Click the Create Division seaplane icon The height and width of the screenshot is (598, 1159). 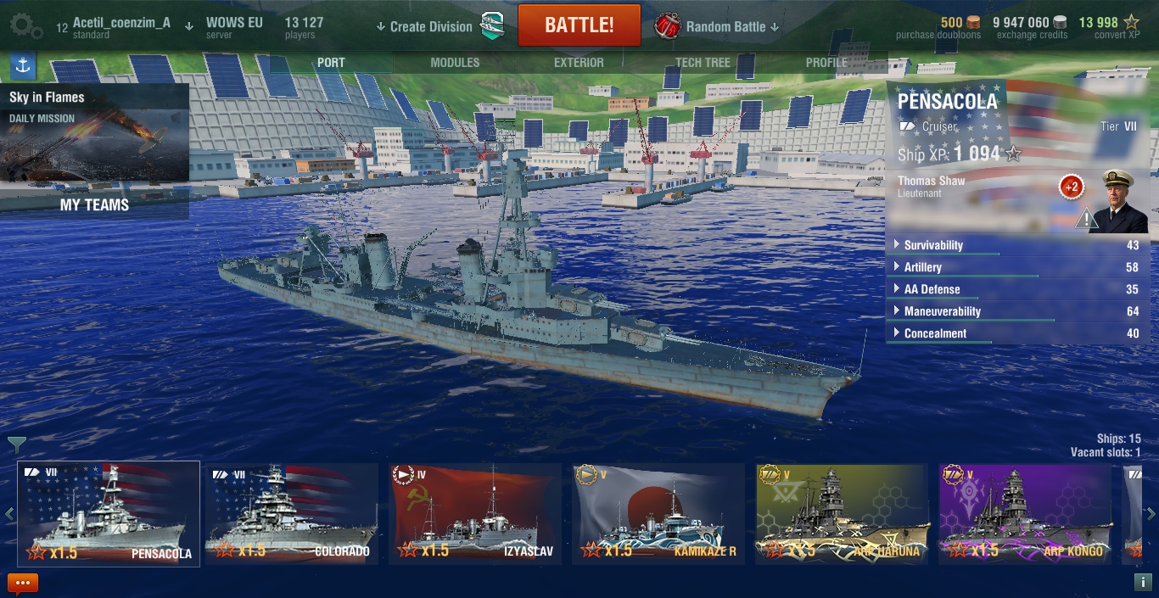[x=492, y=26]
